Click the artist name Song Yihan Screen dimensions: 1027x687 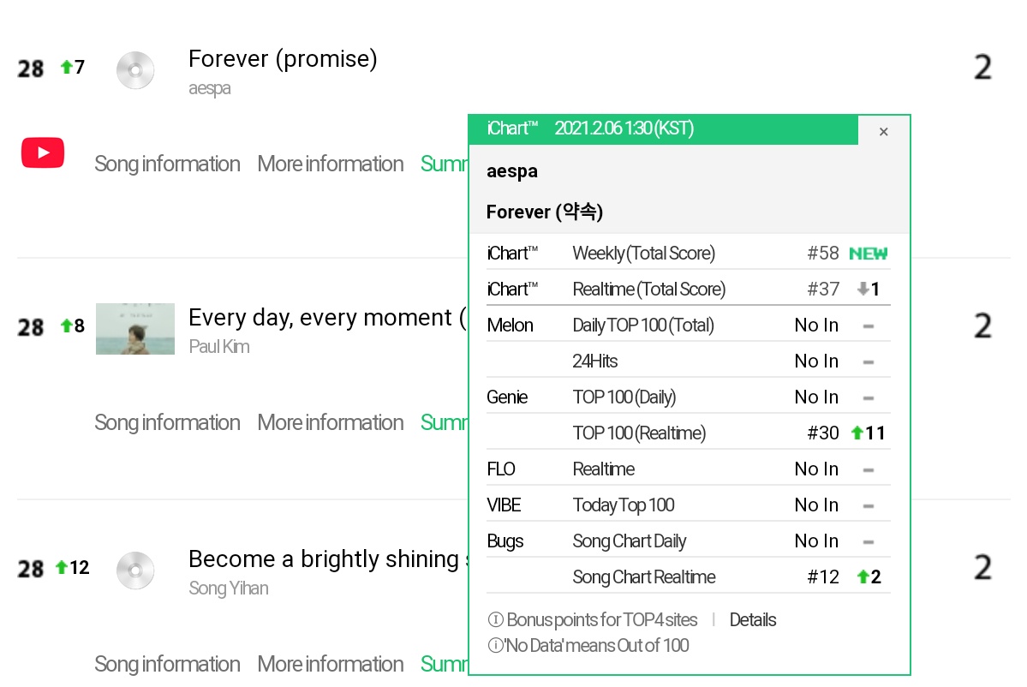(x=229, y=588)
